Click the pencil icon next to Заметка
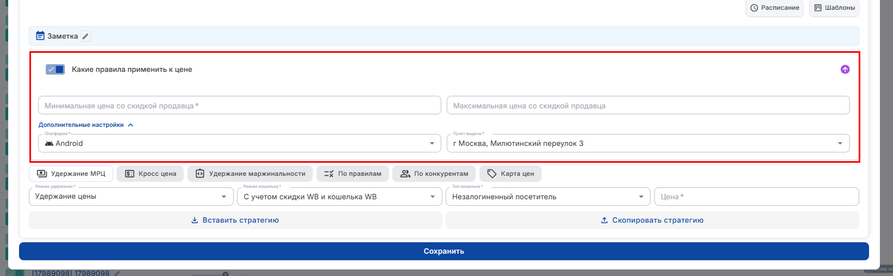 point(86,36)
